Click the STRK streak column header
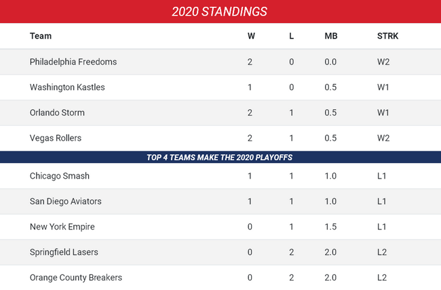The image size is (441, 290). 387,36
